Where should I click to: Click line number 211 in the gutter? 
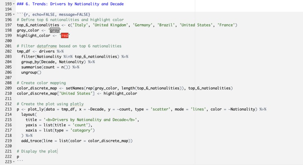(8, 99)
